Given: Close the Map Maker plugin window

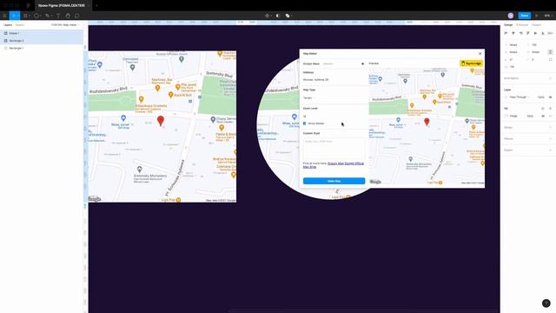Looking at the screenshot, I should click(480, 54).
